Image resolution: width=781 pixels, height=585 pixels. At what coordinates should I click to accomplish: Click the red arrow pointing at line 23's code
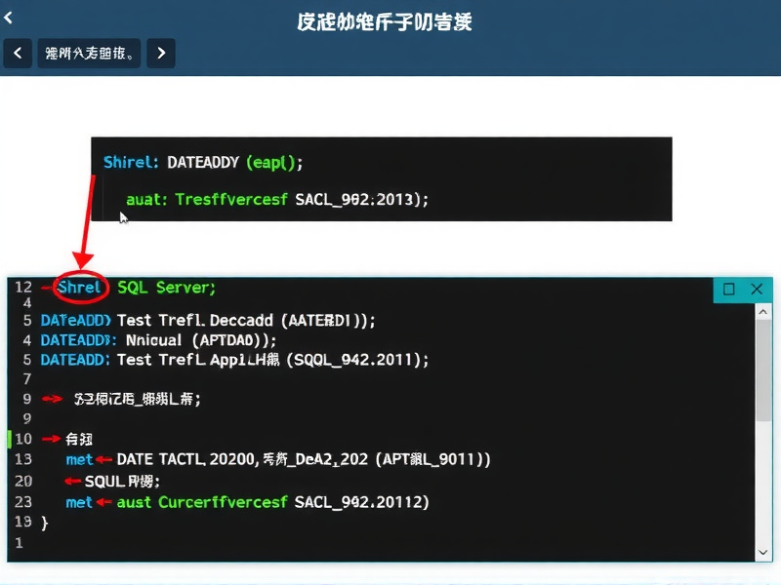(104, 502)
